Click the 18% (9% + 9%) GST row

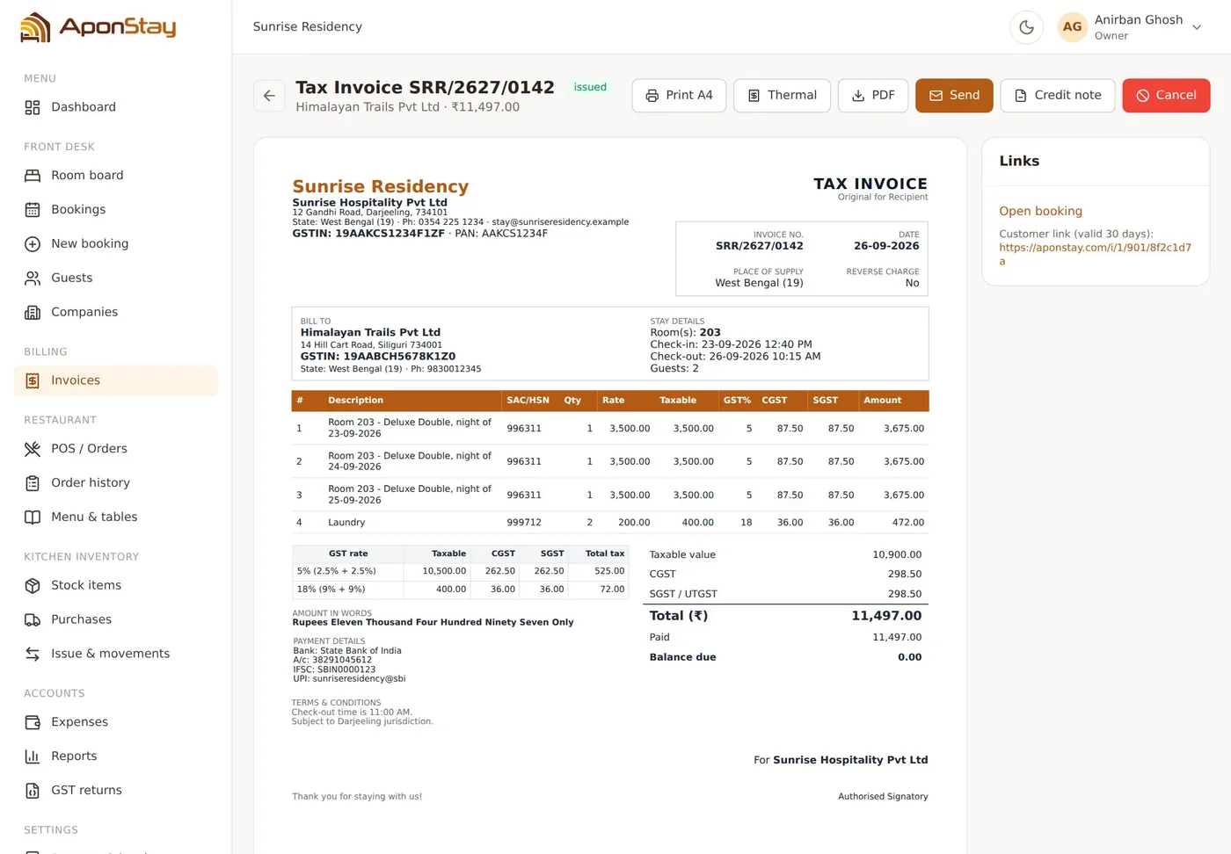[460, 590]
